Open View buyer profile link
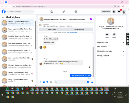The width and height of the screenshot is (129, 103). coord(72,33)
